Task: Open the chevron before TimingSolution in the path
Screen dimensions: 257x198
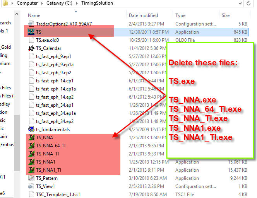Action: pos(77,3)
